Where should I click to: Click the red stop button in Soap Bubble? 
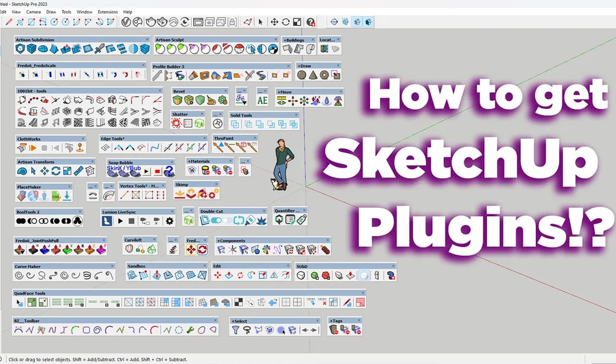(x=158, y=171)
